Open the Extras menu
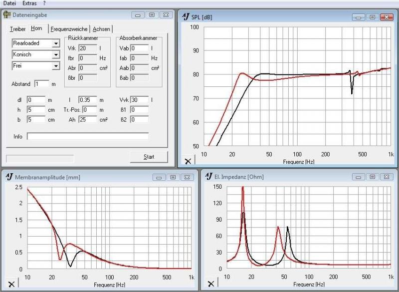399x292 pixels. [x=29, y=3]
